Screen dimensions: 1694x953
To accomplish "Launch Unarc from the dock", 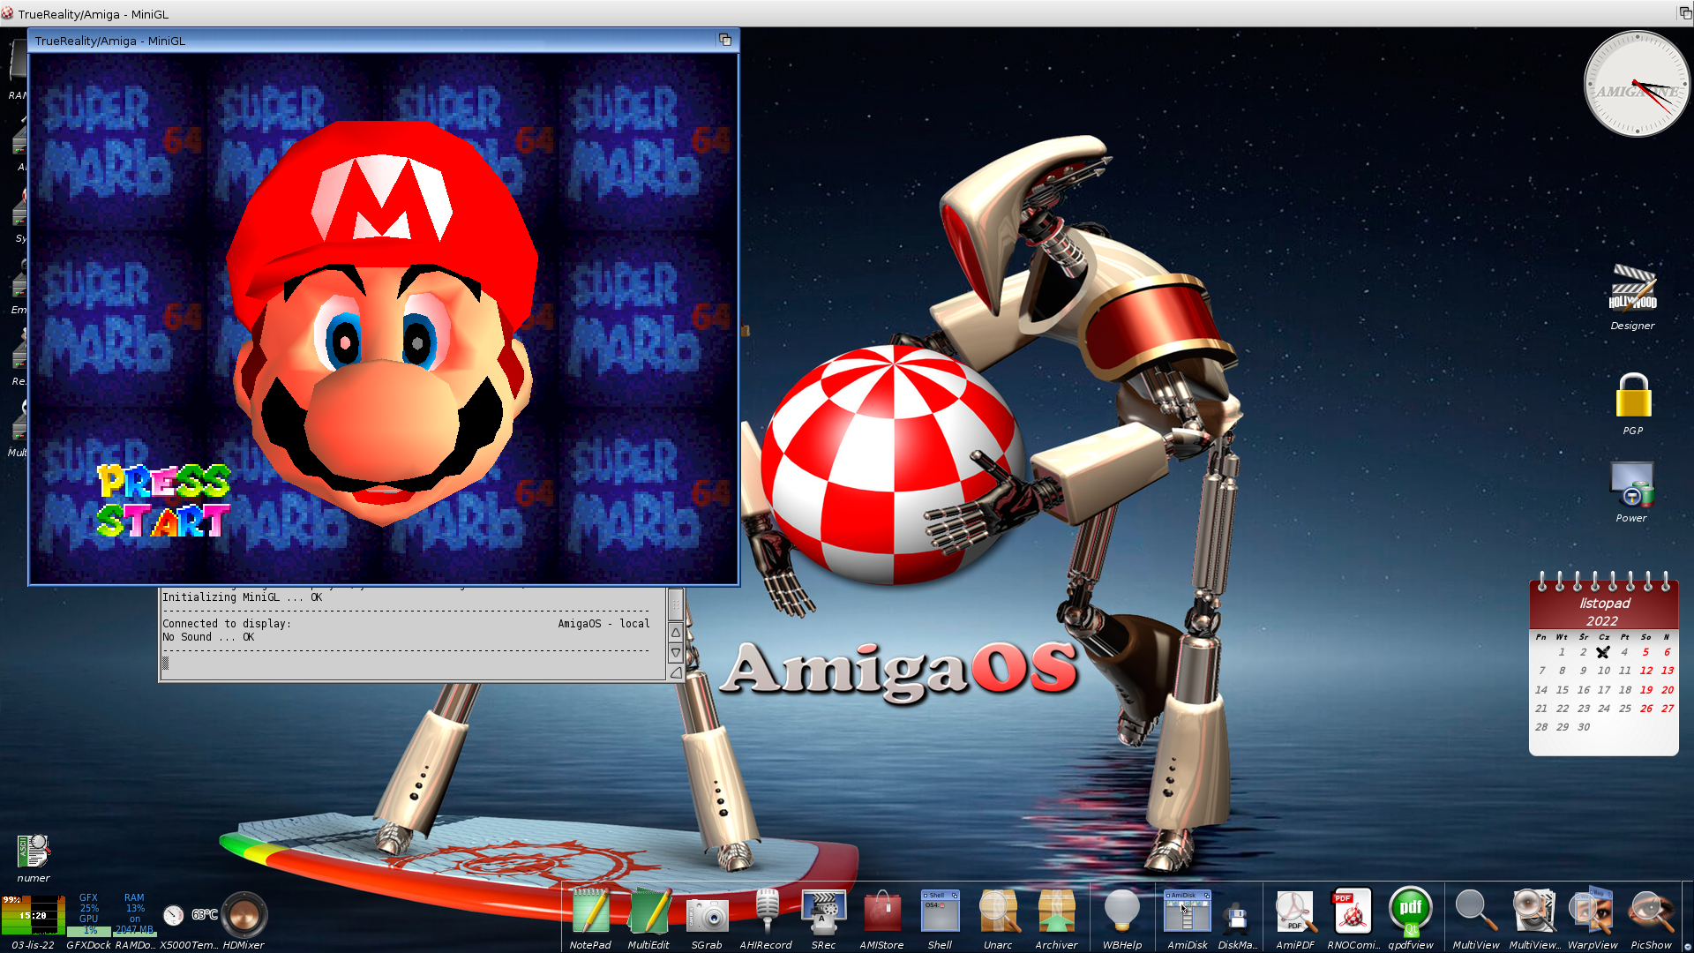I will 998,912.
